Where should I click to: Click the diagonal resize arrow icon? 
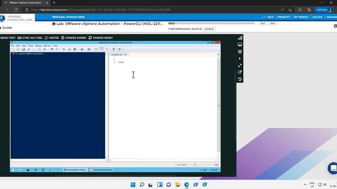pyautogui.click(x=240, y=65)
